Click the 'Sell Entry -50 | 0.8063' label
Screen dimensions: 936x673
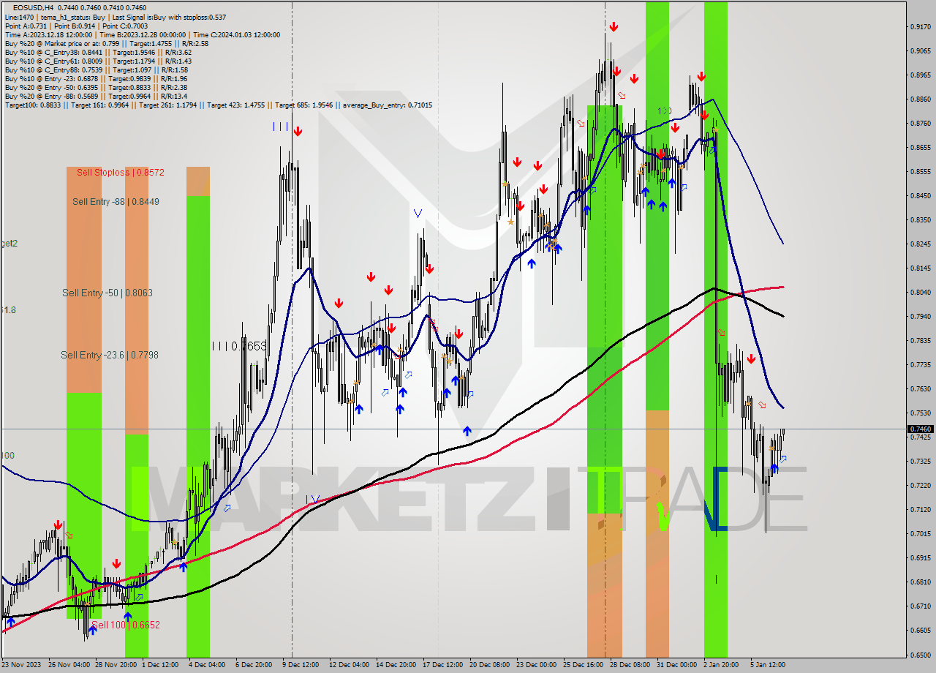point(107,293)
